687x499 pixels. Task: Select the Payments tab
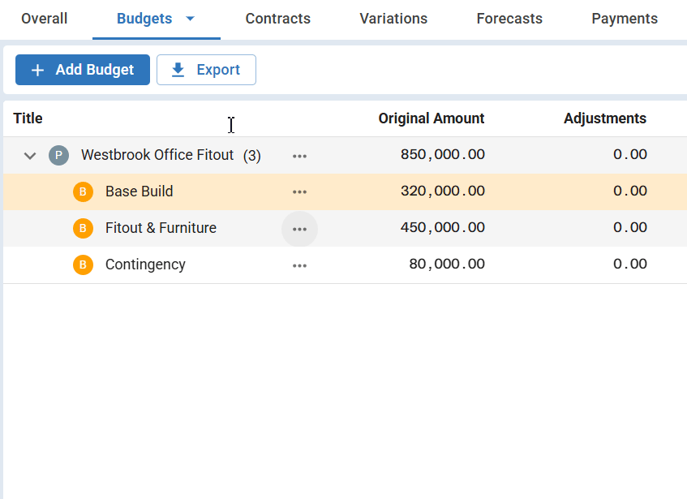coord(625,19)
